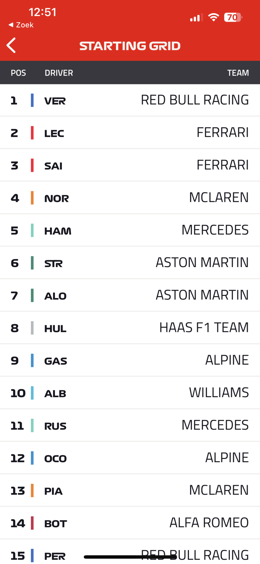260x564 pixels.
Task: Tap Red Bull blue stripe beside VER
Action: pos(32,100)
